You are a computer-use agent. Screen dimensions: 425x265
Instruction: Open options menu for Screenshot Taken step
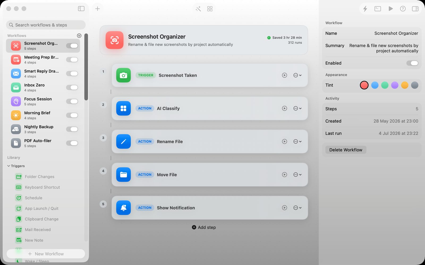[297, 75]
